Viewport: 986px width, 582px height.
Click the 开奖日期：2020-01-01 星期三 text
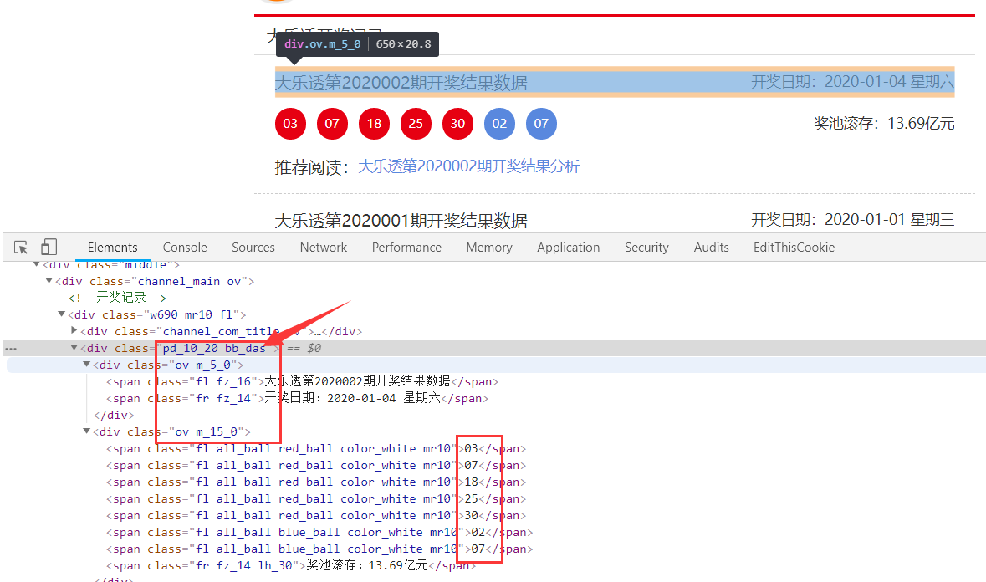[x=853, y=220]
